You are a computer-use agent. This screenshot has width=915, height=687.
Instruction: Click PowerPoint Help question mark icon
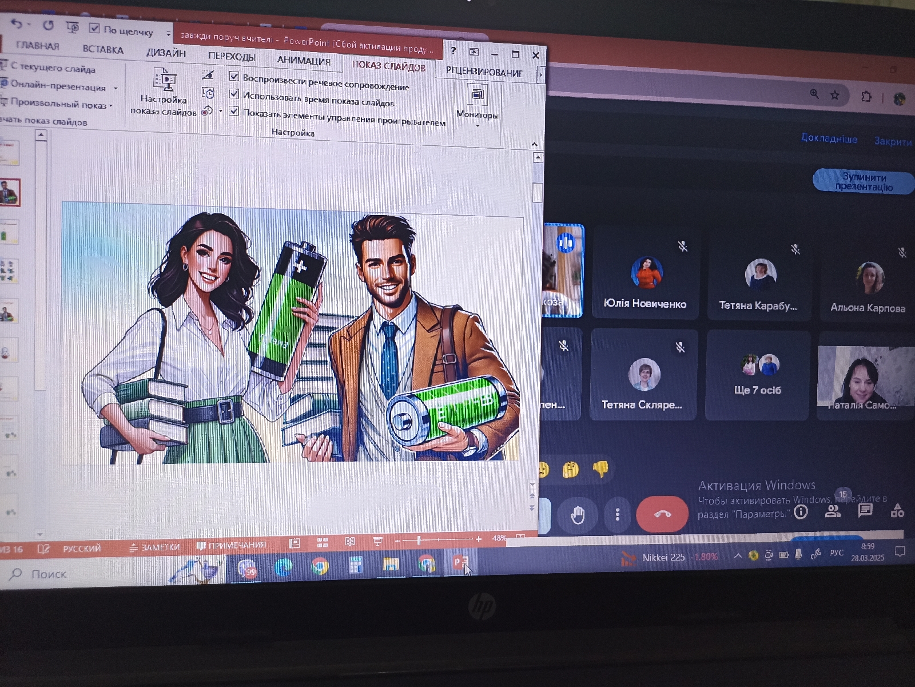click(x=453, y=50)
